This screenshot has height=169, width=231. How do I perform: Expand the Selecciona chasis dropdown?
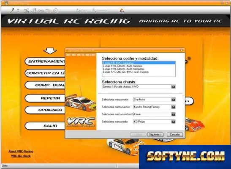174,86
